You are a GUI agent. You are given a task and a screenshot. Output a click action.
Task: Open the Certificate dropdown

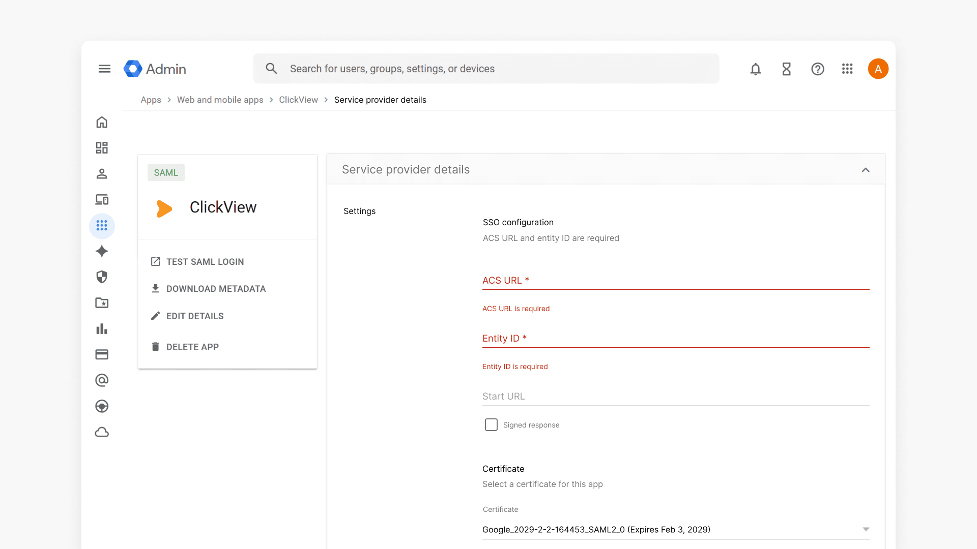pos(676,530)
